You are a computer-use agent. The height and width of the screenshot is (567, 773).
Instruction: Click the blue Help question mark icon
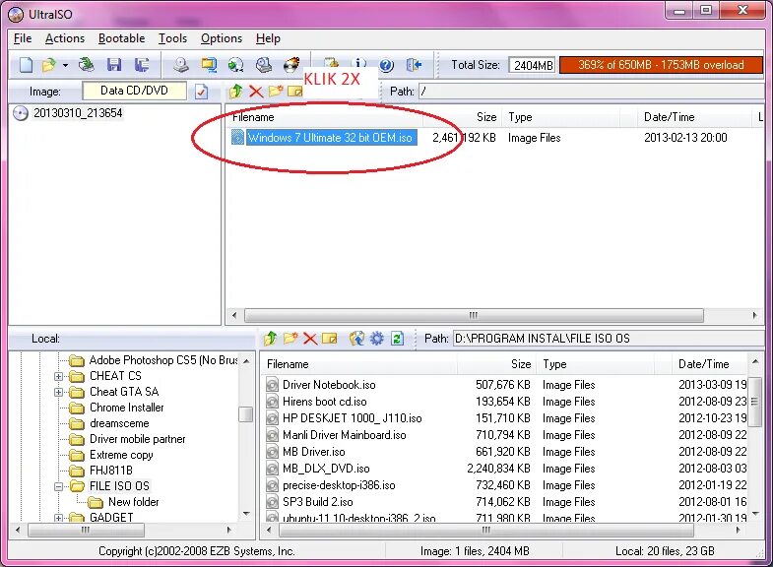tap(386, 65)
